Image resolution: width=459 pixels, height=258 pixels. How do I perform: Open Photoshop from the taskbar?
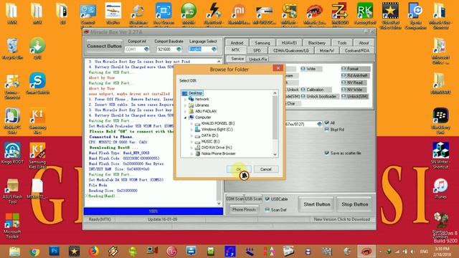click(x=55, y=251)
